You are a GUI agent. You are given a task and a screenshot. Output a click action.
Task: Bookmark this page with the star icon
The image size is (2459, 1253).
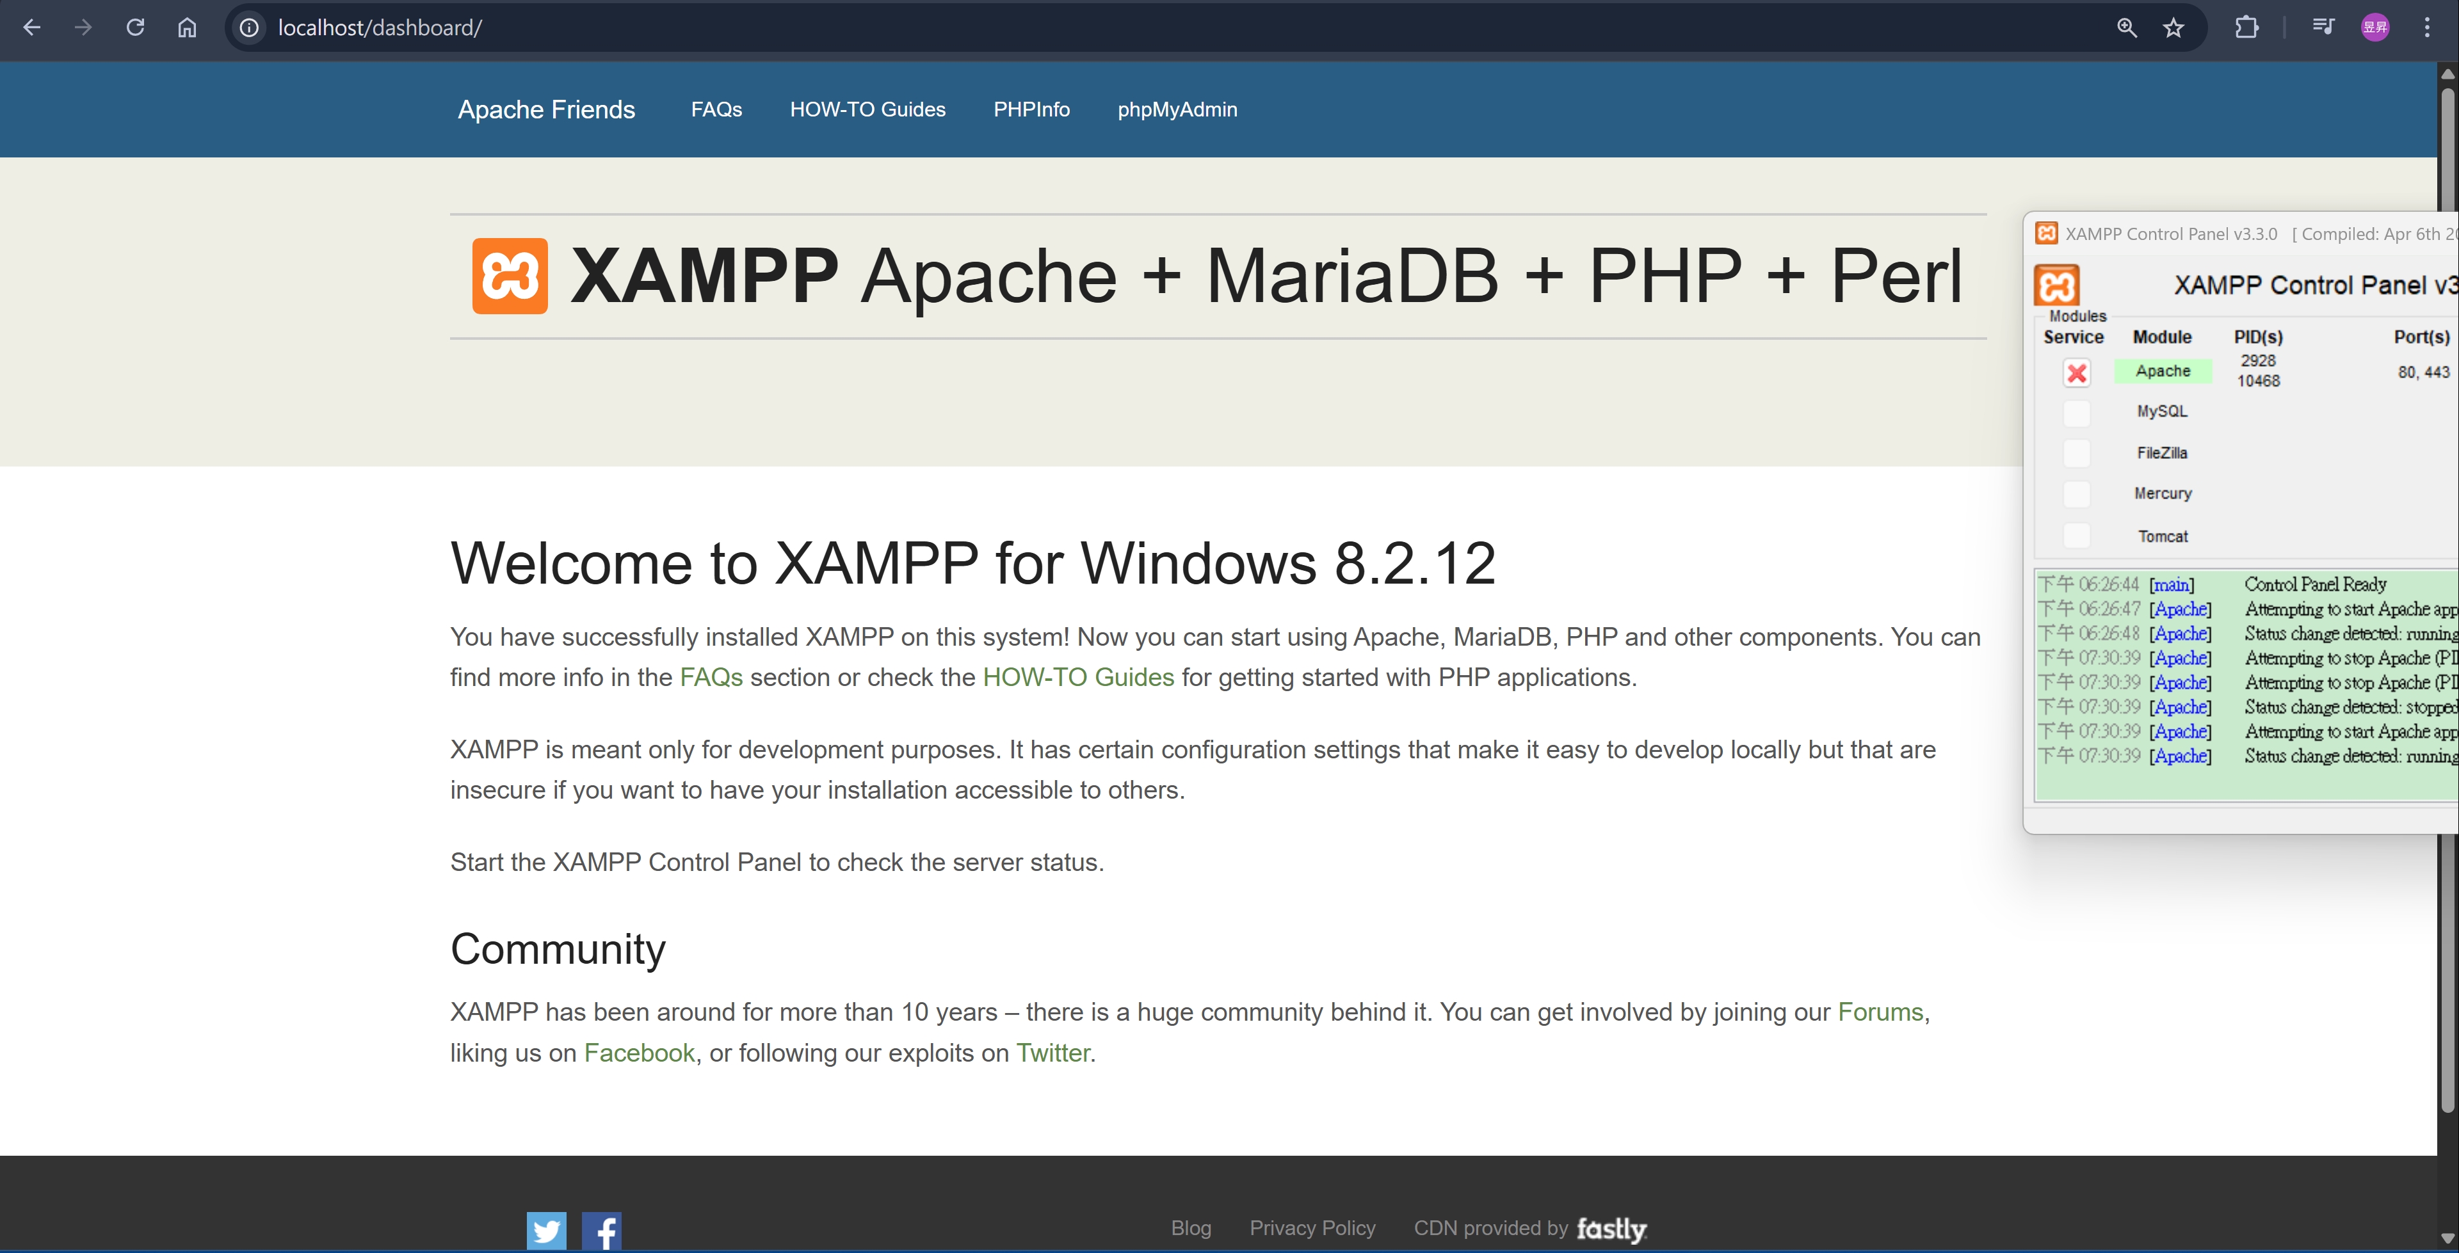point(2173,28)
